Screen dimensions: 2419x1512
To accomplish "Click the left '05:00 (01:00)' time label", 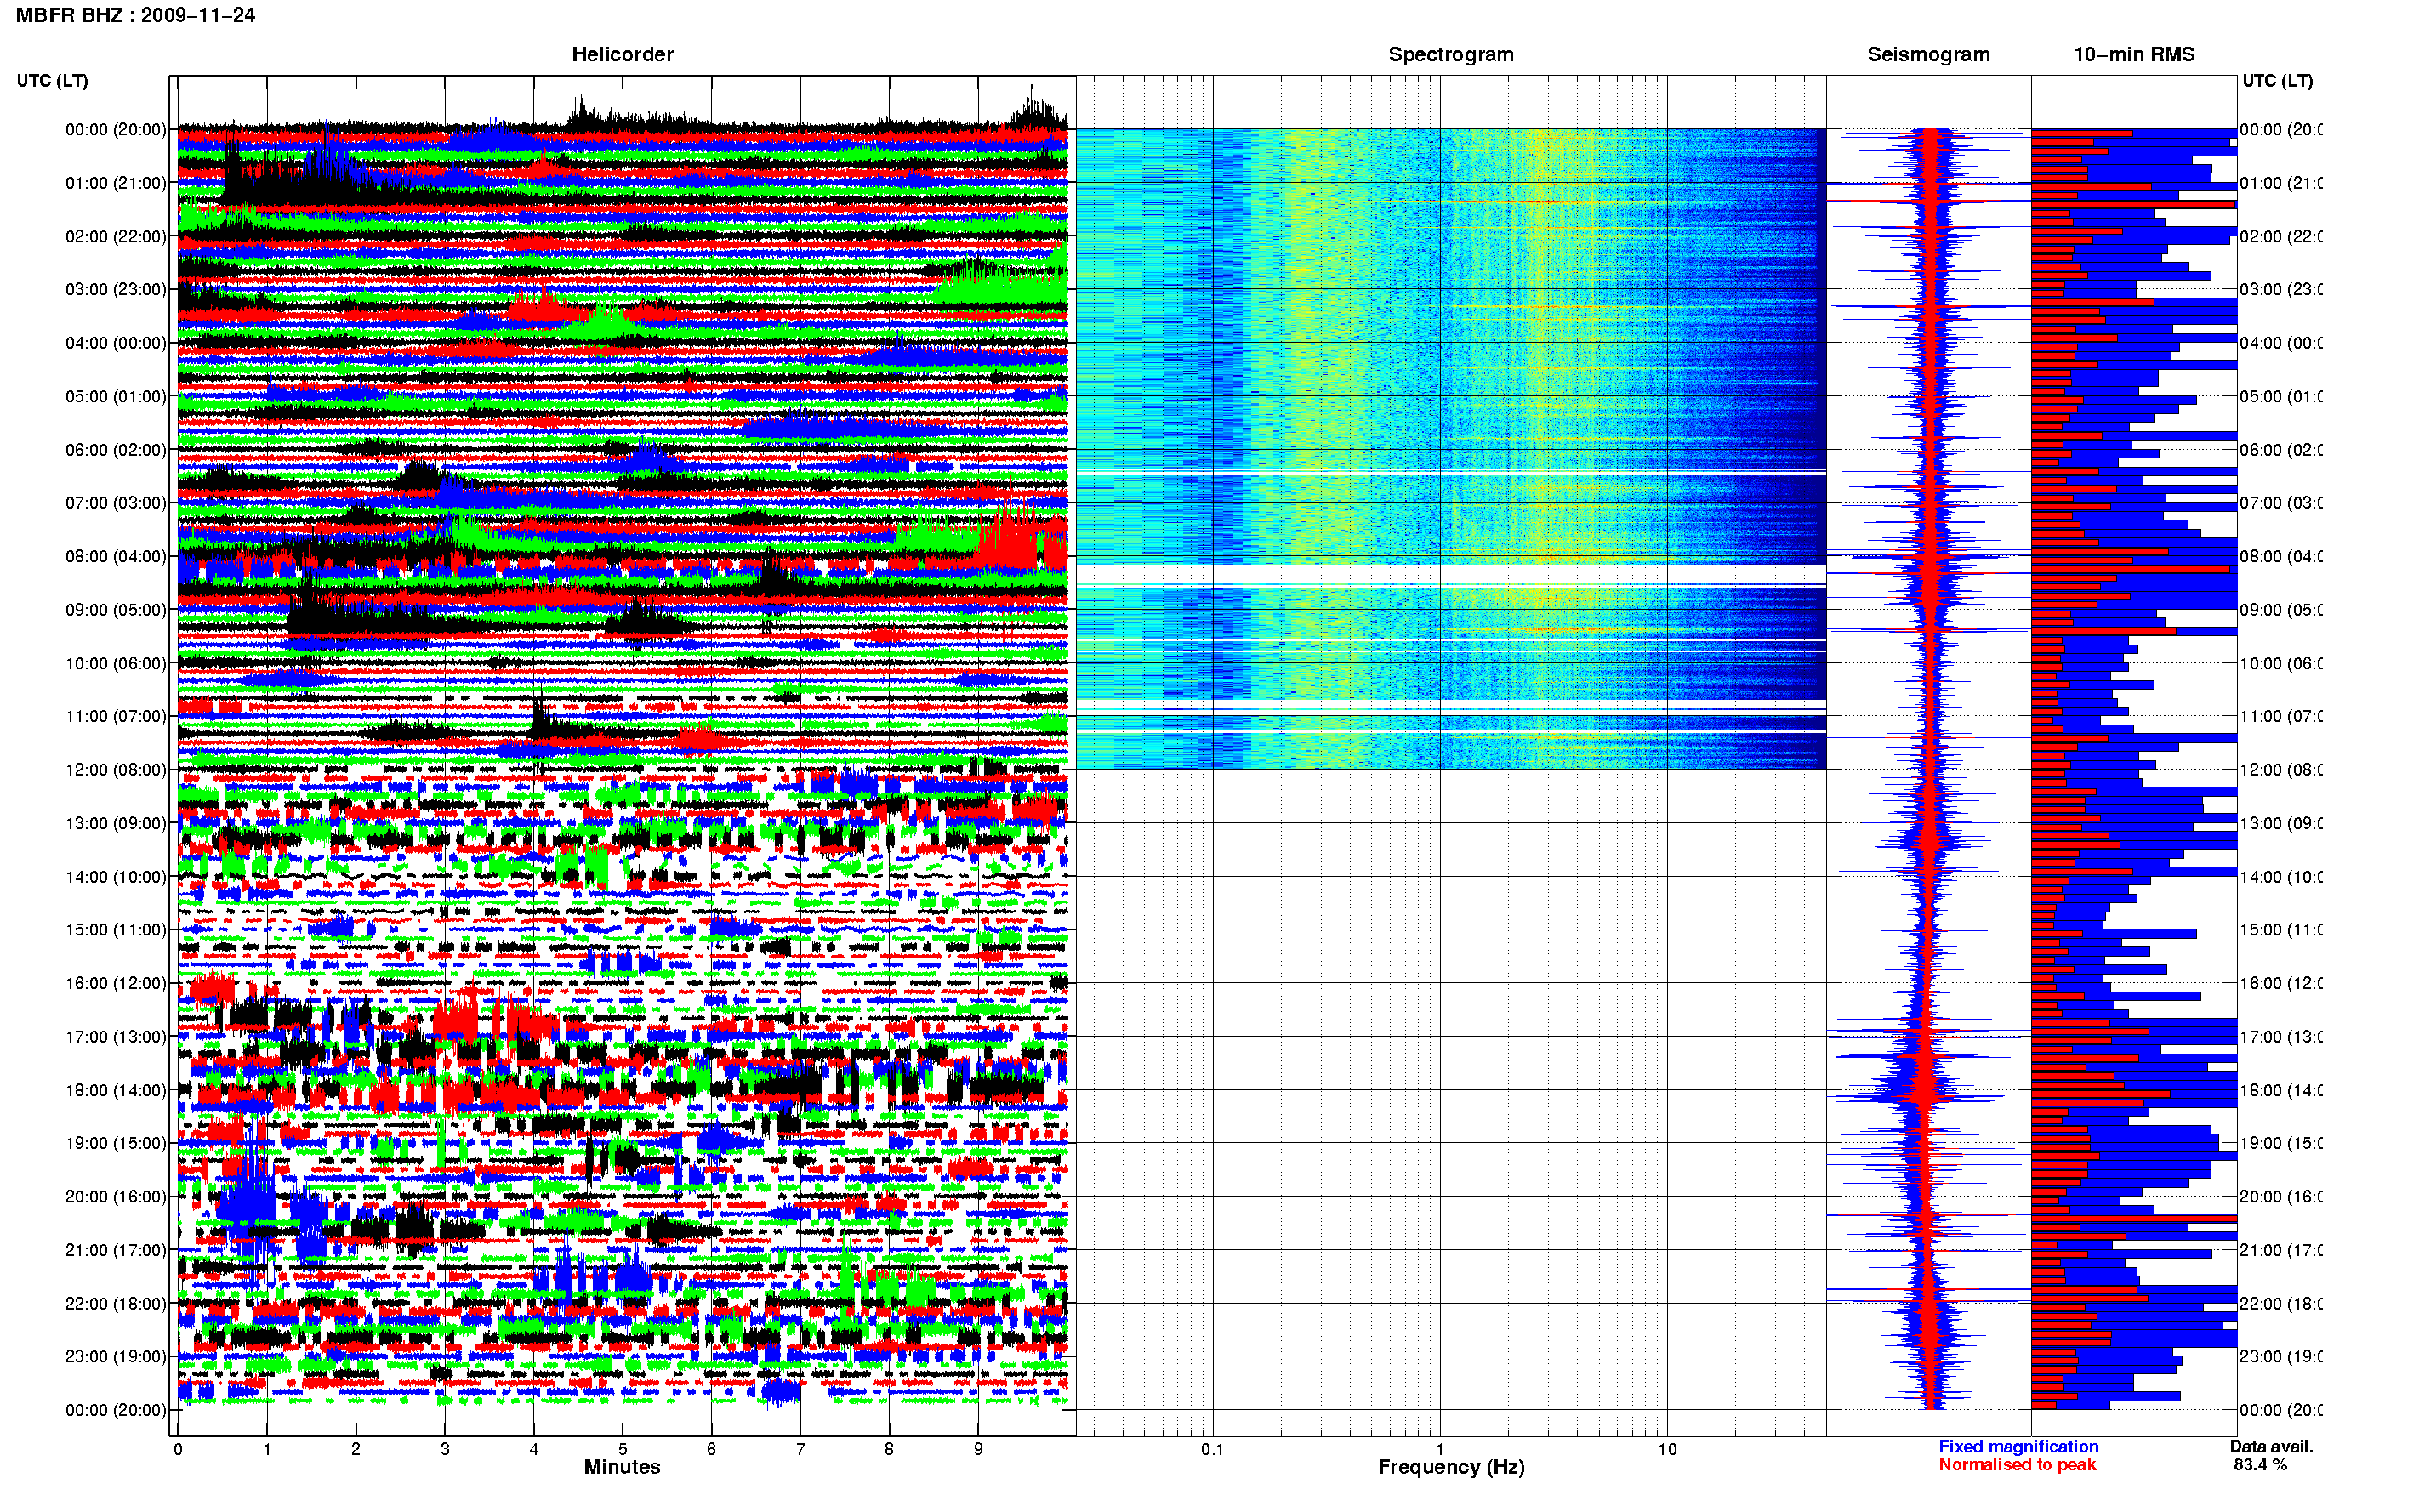I will [x=116, y=396].
